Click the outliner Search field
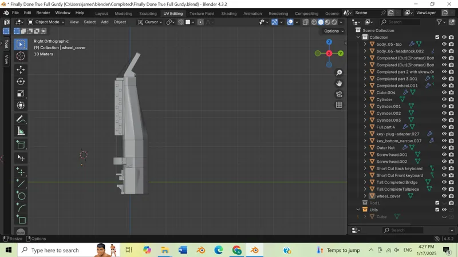 [x=400, y=22]
